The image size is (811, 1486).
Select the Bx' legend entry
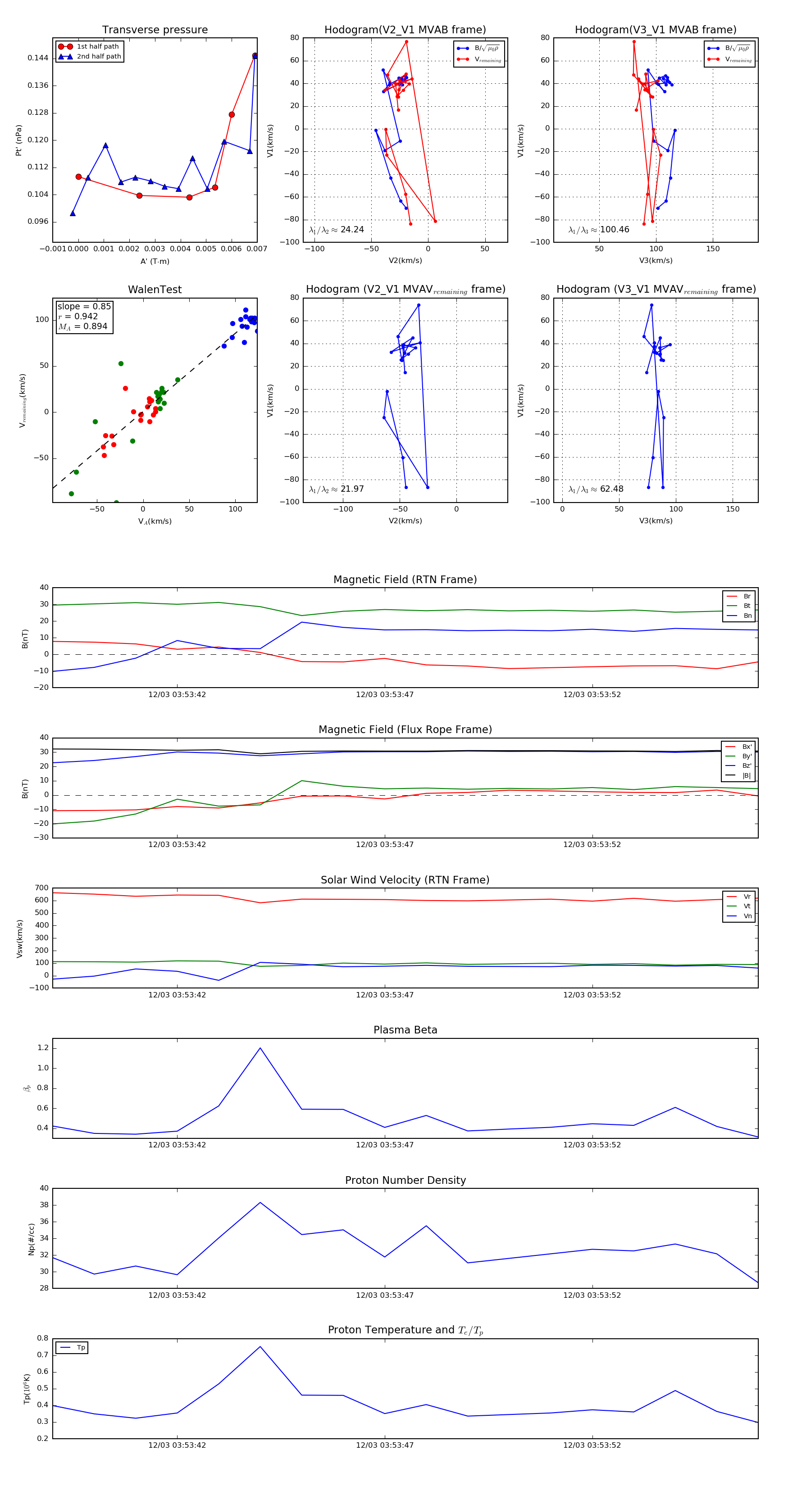[738, 747]
